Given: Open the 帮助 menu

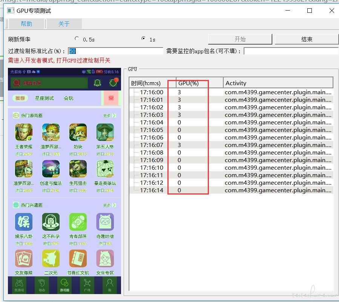Looking at the screenshot, I should click(x=26, y=24).
